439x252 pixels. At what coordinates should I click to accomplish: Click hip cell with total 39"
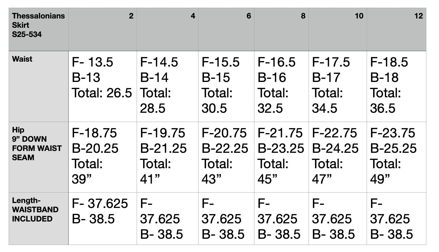(x=103, y=157)
